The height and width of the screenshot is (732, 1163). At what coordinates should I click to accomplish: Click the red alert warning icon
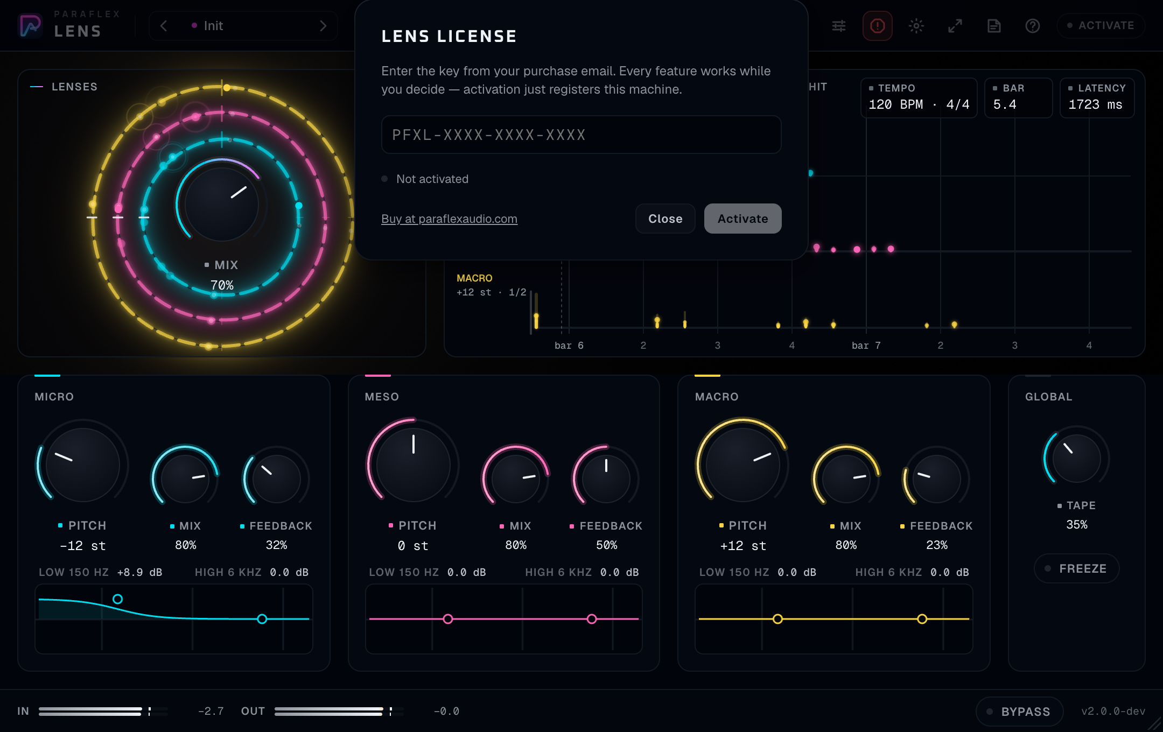878,26
